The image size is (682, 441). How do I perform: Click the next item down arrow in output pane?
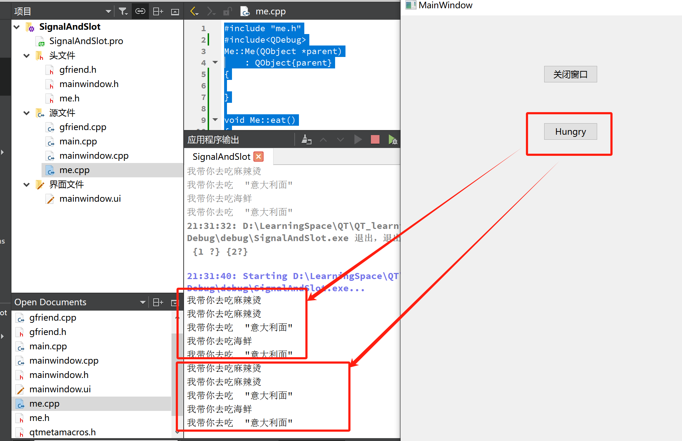pyautogui.click(x=340, y=140)
